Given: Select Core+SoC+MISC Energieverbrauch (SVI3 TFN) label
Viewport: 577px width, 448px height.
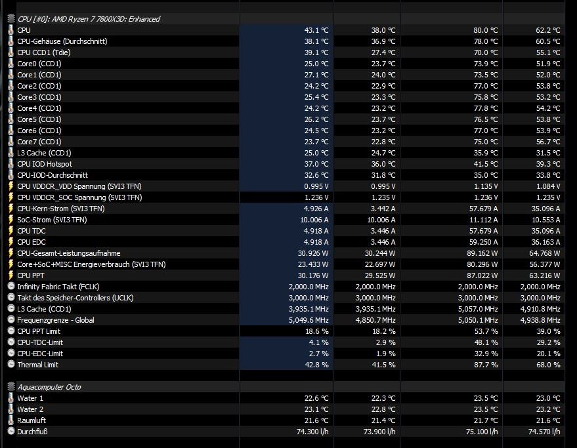Looking at the screenshot, I should click(x=92, y=264).
